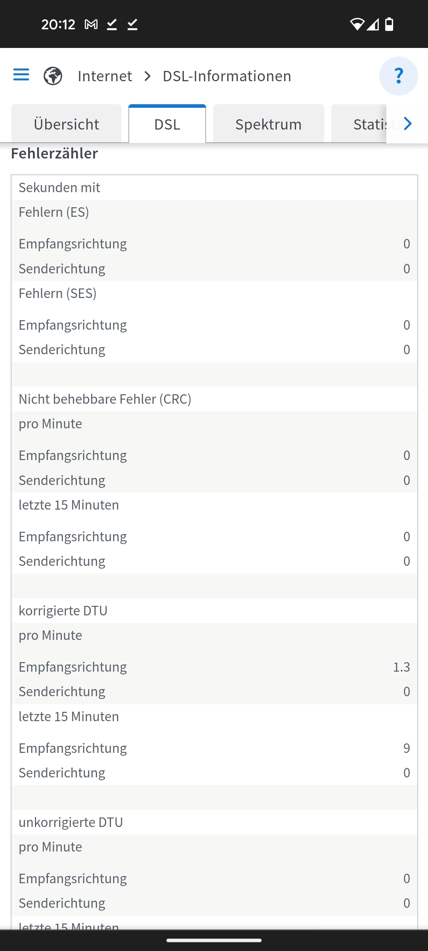
Task: Open the help question mark button
Action: 398,76
